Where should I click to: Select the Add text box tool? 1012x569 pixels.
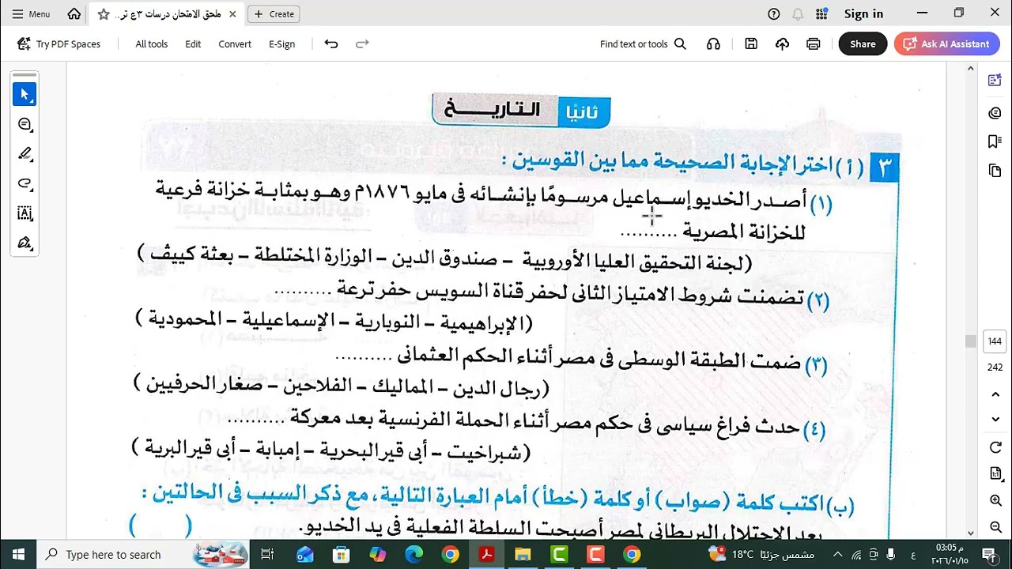tap(25, 213)
